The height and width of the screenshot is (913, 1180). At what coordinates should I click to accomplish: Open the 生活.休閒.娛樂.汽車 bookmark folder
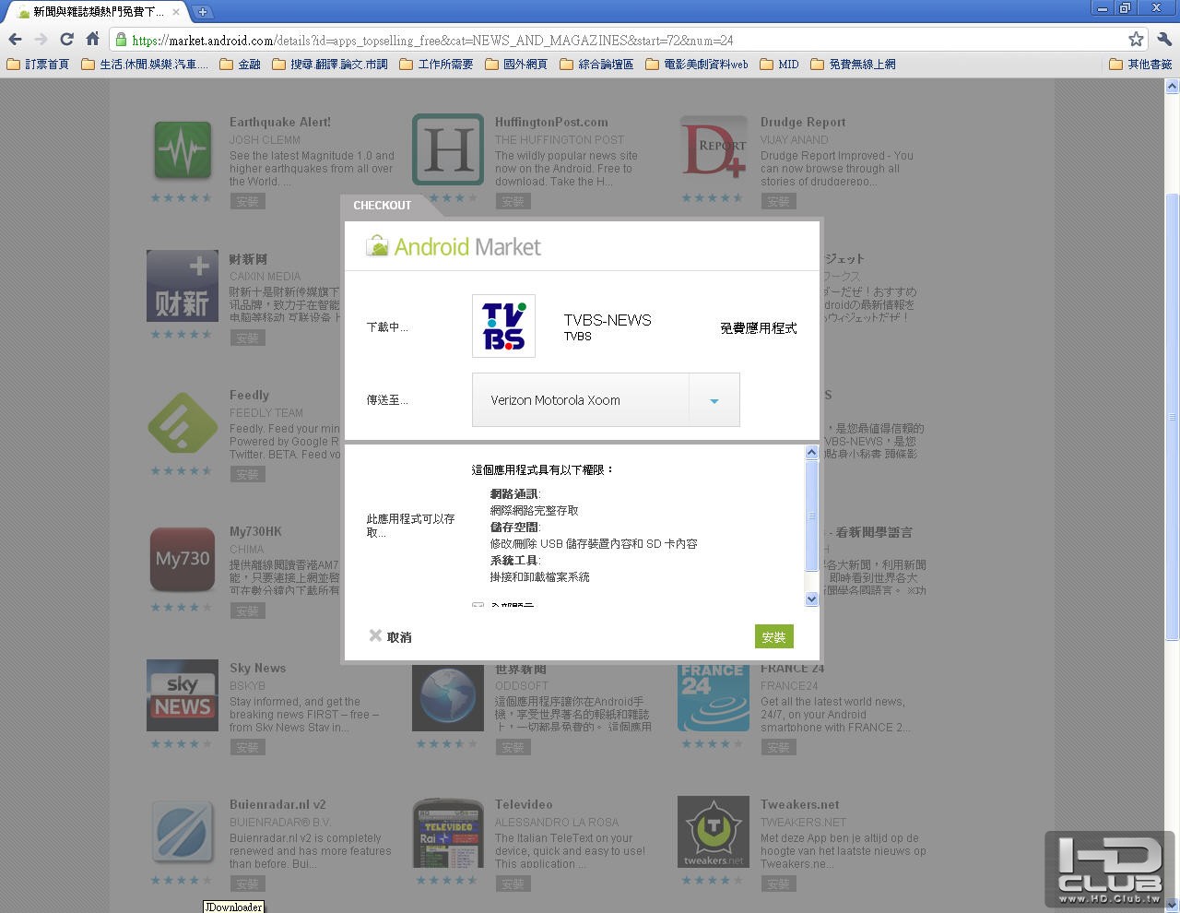(x=145, y=65)
